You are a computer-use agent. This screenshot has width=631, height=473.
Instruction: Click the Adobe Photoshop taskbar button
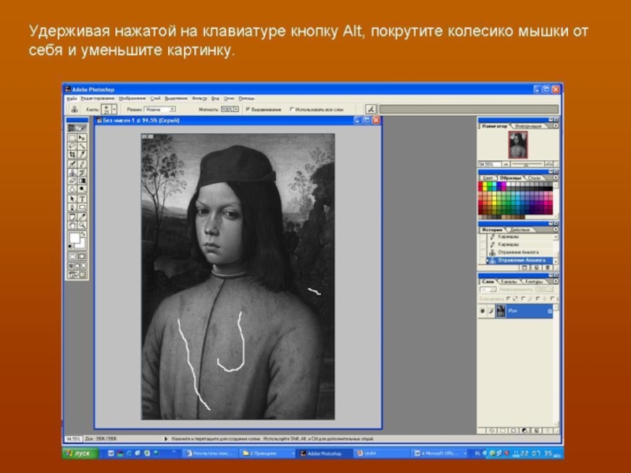[x=324, y=453]
